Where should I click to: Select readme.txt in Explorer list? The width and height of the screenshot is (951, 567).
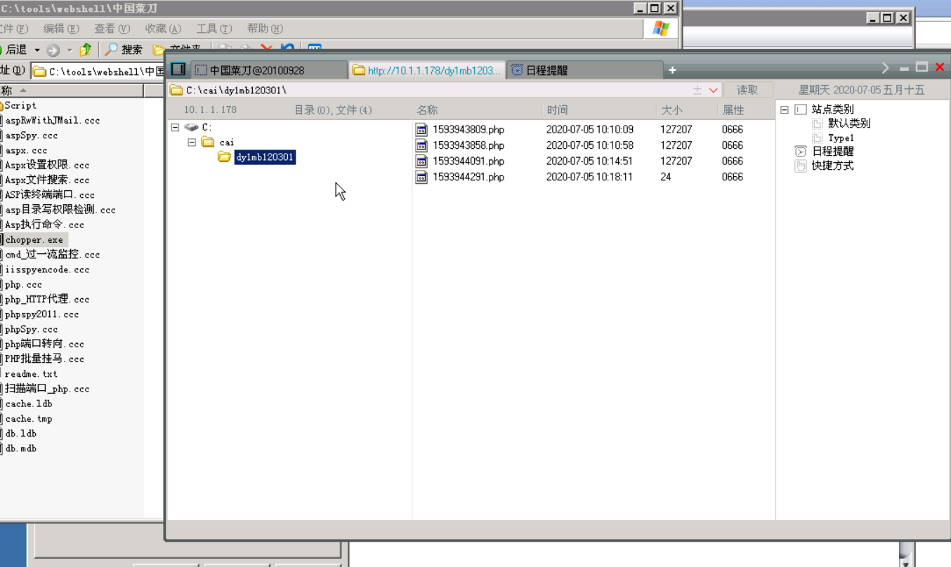coord(31,374)
